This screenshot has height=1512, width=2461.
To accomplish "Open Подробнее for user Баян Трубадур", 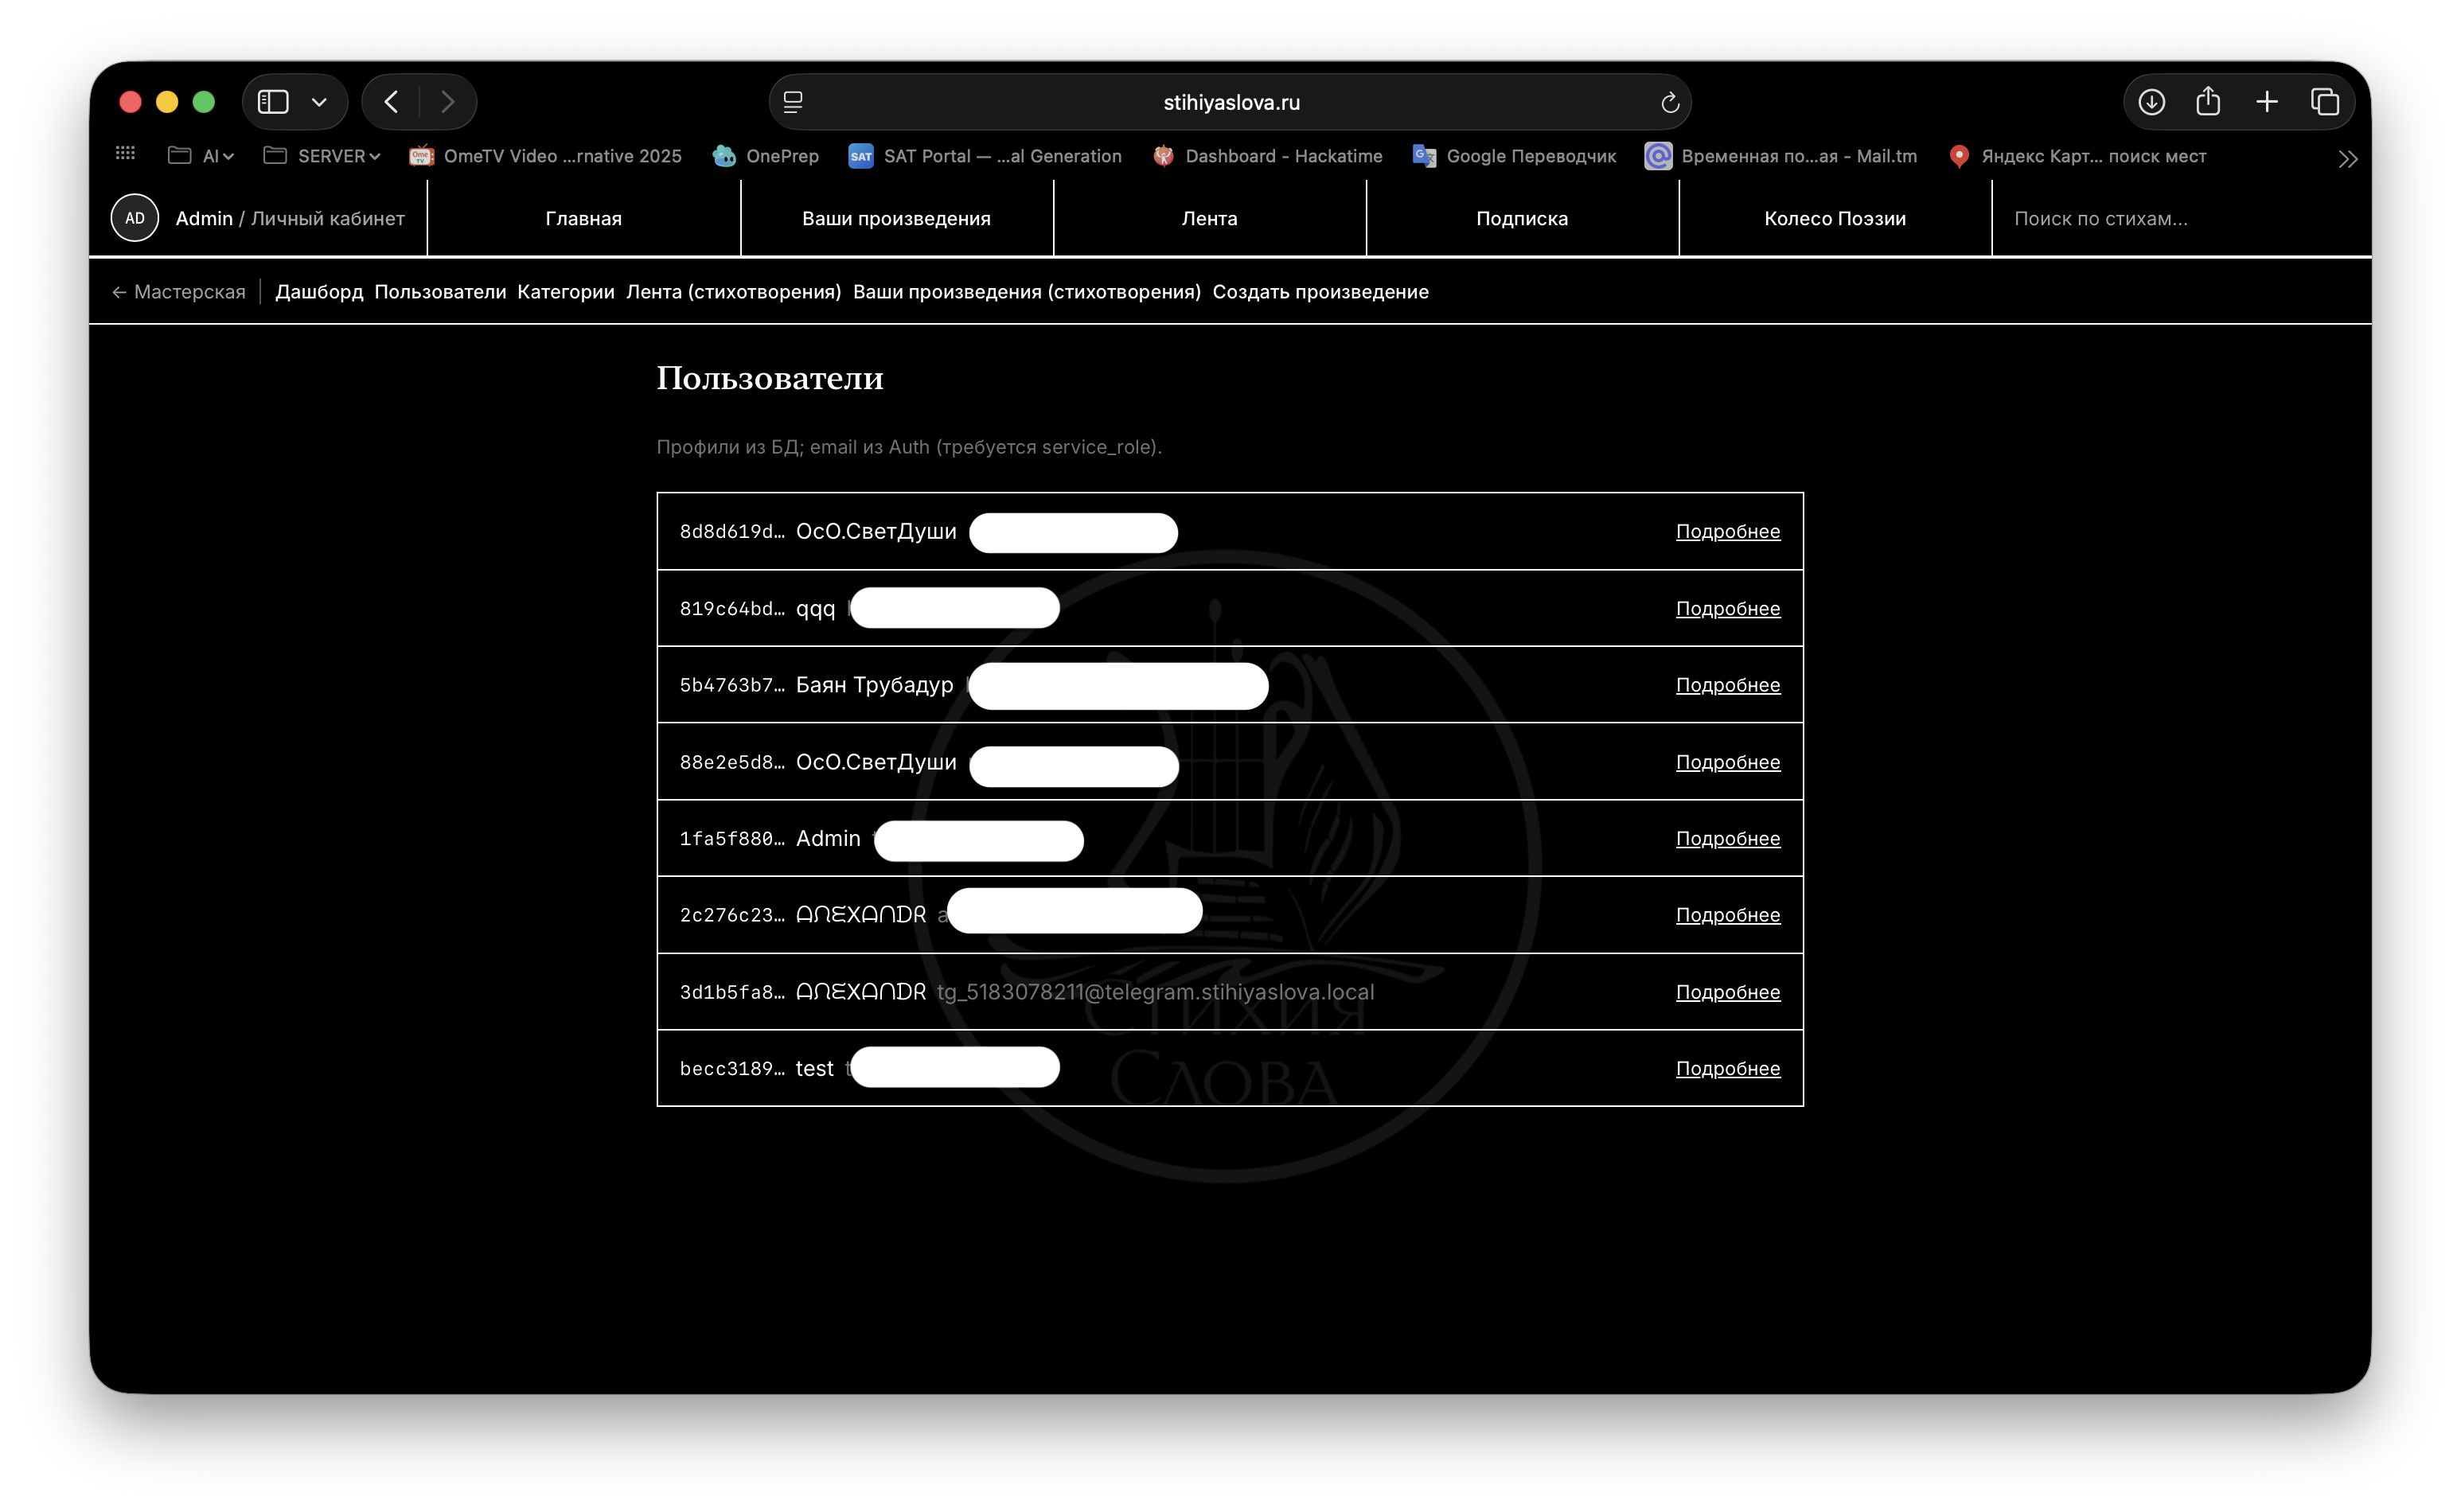I will [x=1727, y=685].
